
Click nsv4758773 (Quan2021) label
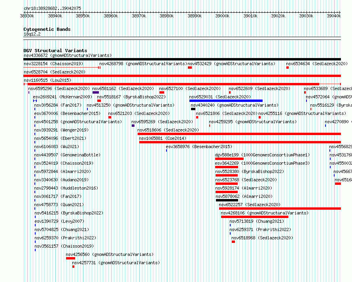59,205
